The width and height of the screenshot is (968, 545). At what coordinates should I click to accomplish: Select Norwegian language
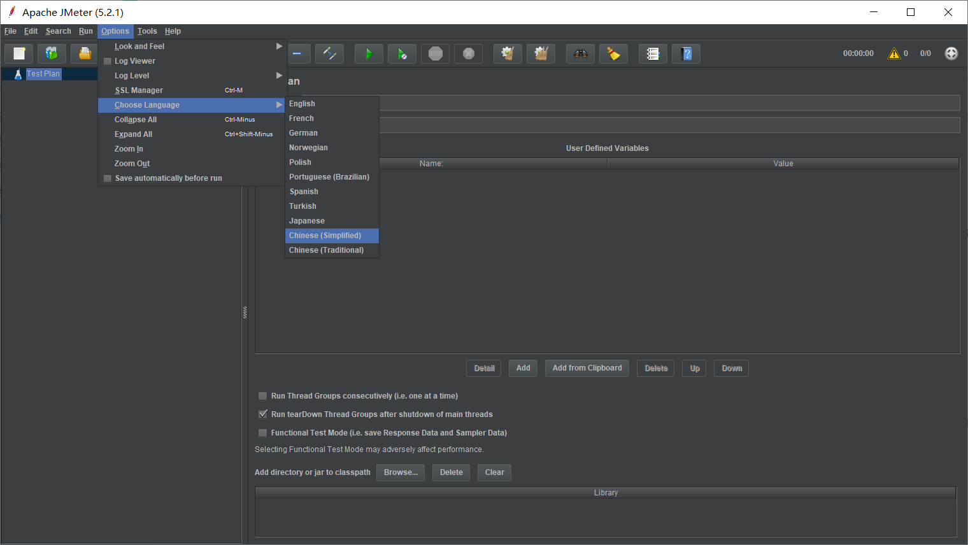coord(332,148)
